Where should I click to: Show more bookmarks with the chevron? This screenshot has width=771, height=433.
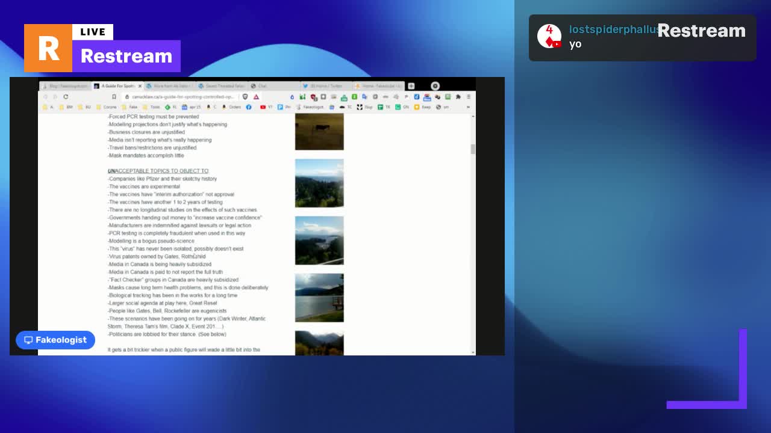pos(468,107)
